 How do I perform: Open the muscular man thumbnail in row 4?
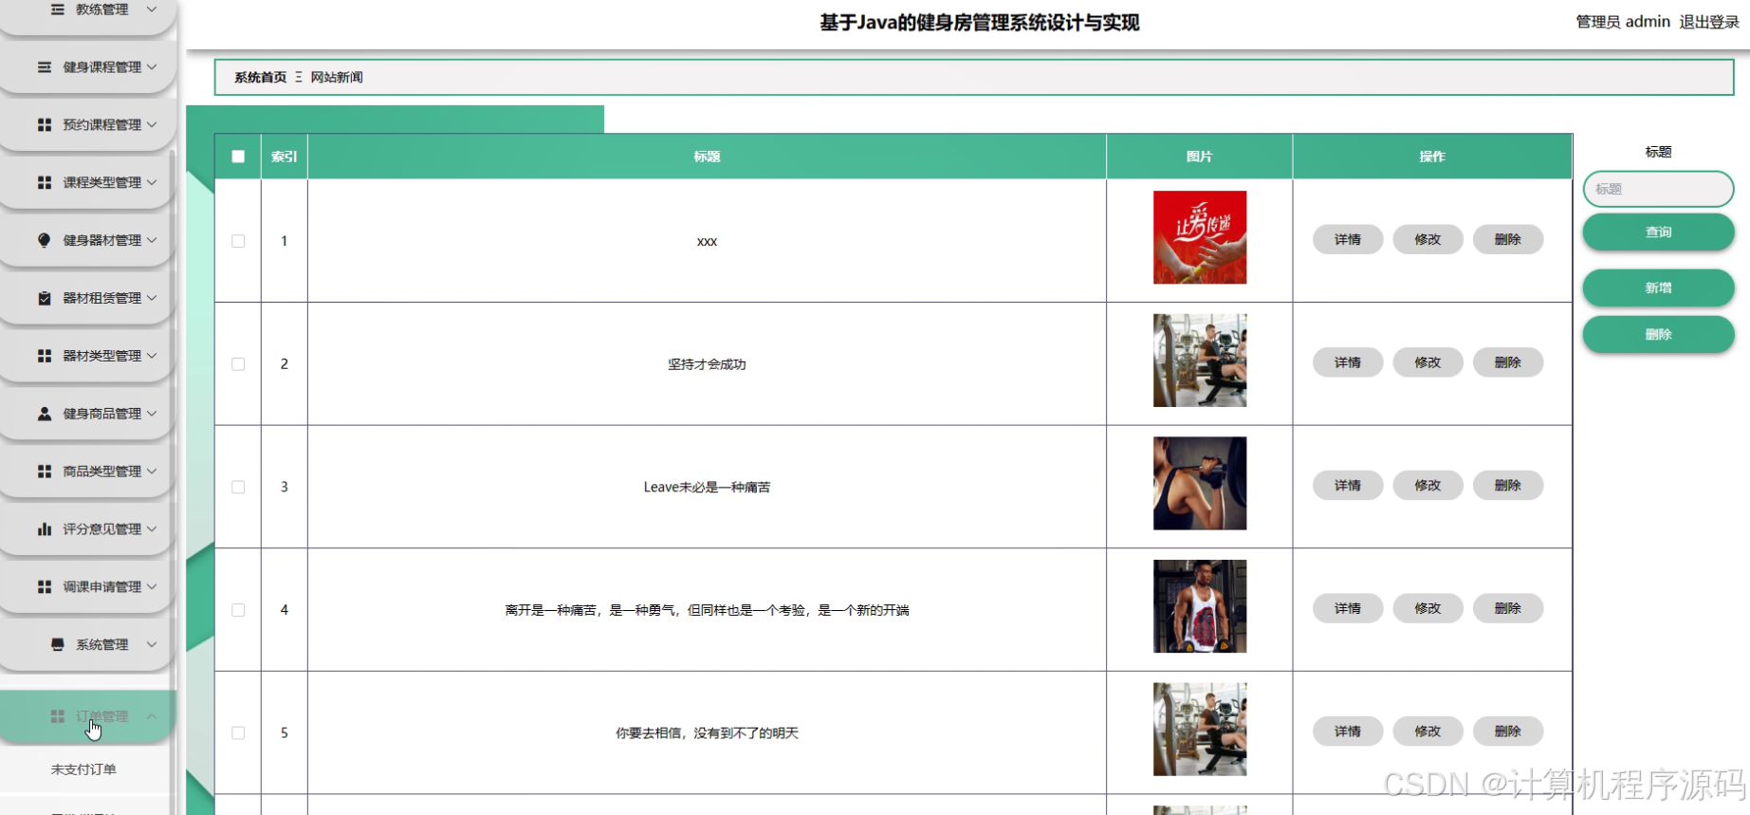[1200, 606]
